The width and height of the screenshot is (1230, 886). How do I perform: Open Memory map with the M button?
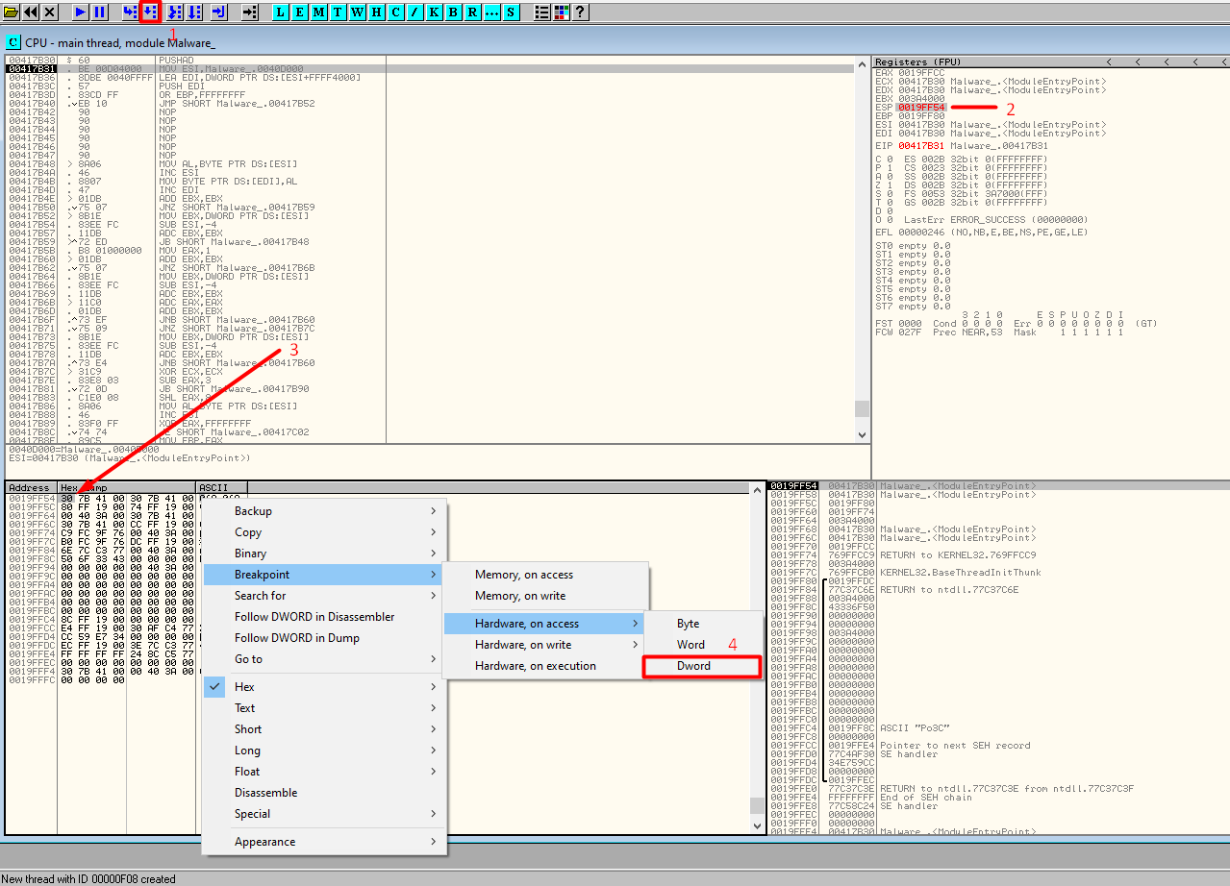pos(318,12)
